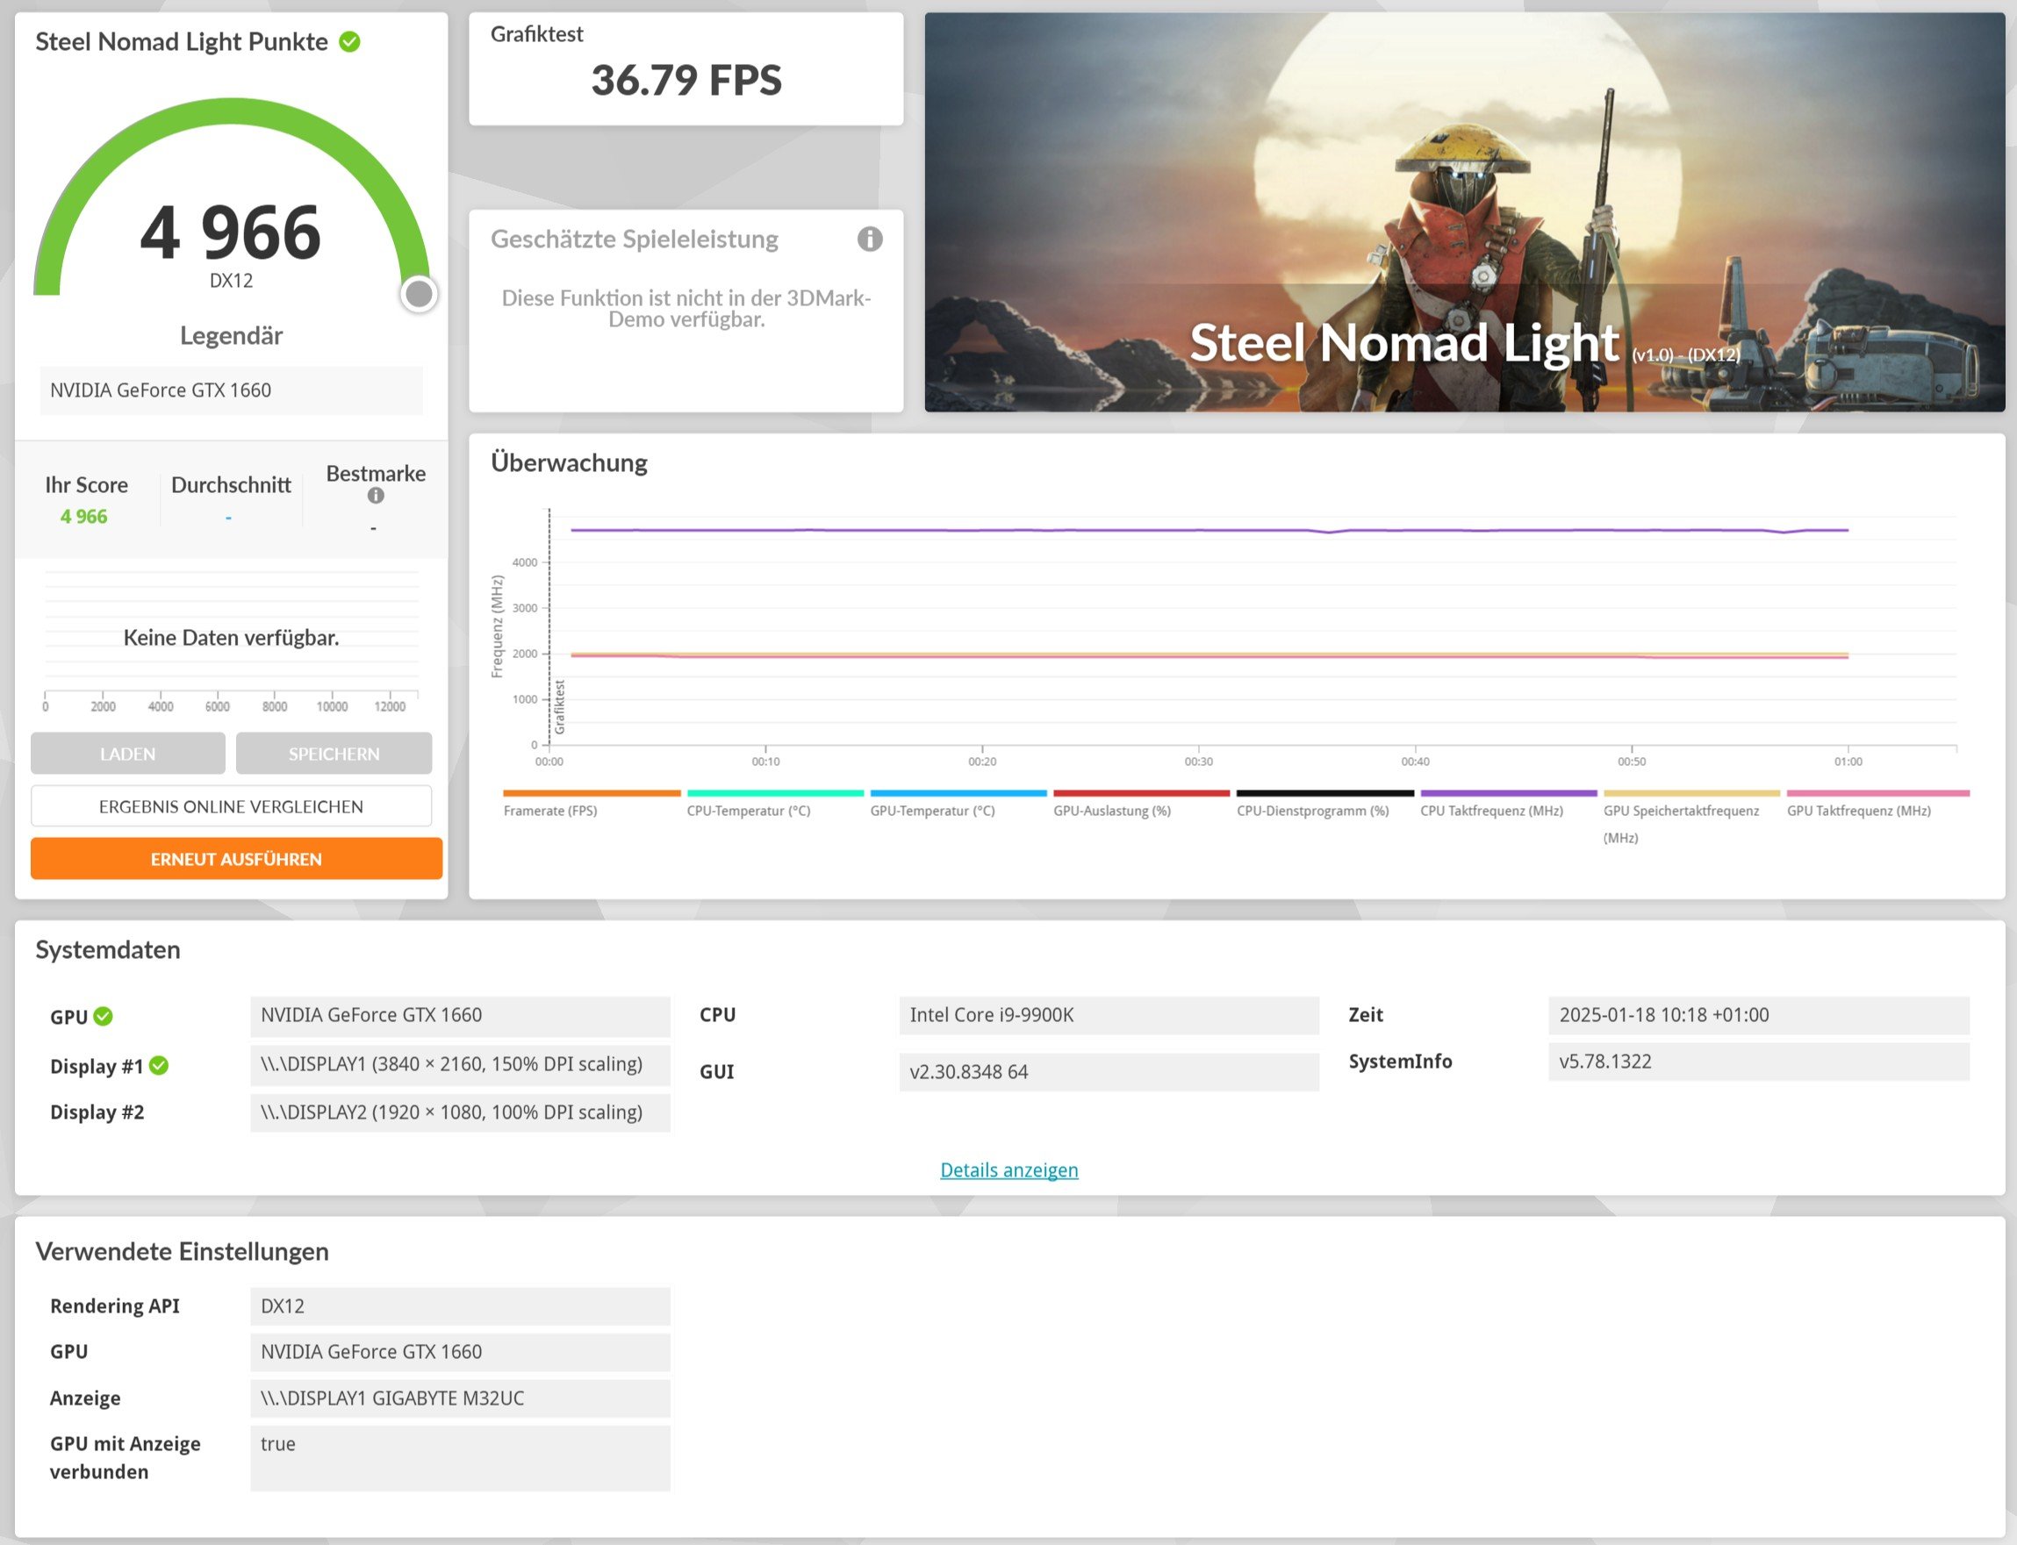Click the LADEN button

[x=128, y=755]
